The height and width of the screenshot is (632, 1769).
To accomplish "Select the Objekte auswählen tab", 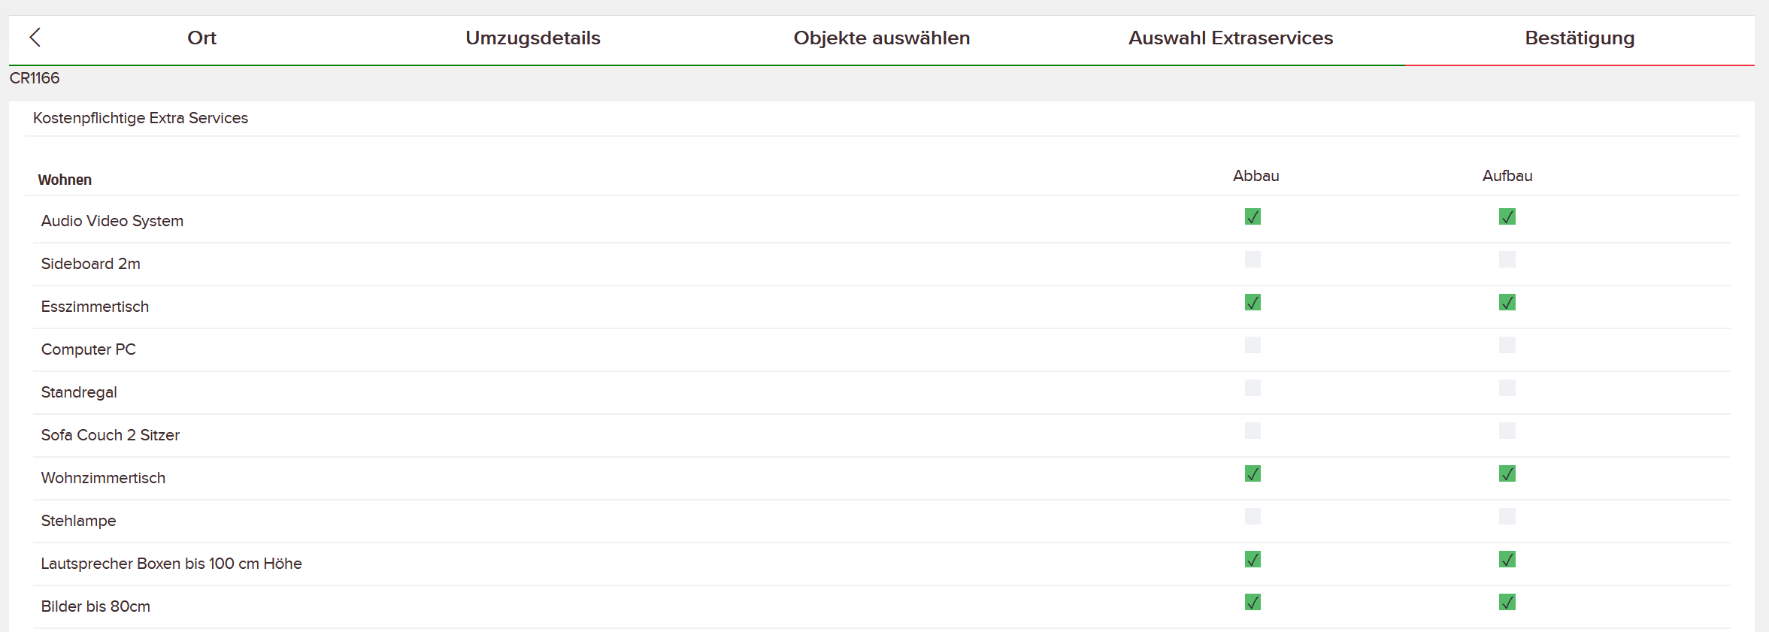I will pos(882,38).
